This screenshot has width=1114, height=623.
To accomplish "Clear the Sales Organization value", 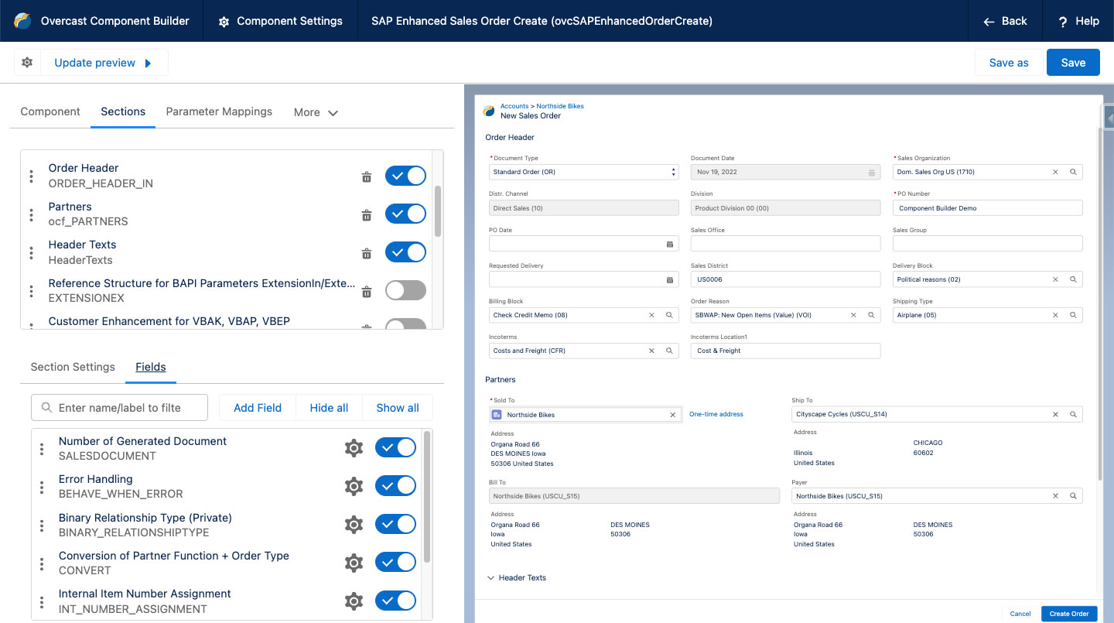I will click(1055, 172).
